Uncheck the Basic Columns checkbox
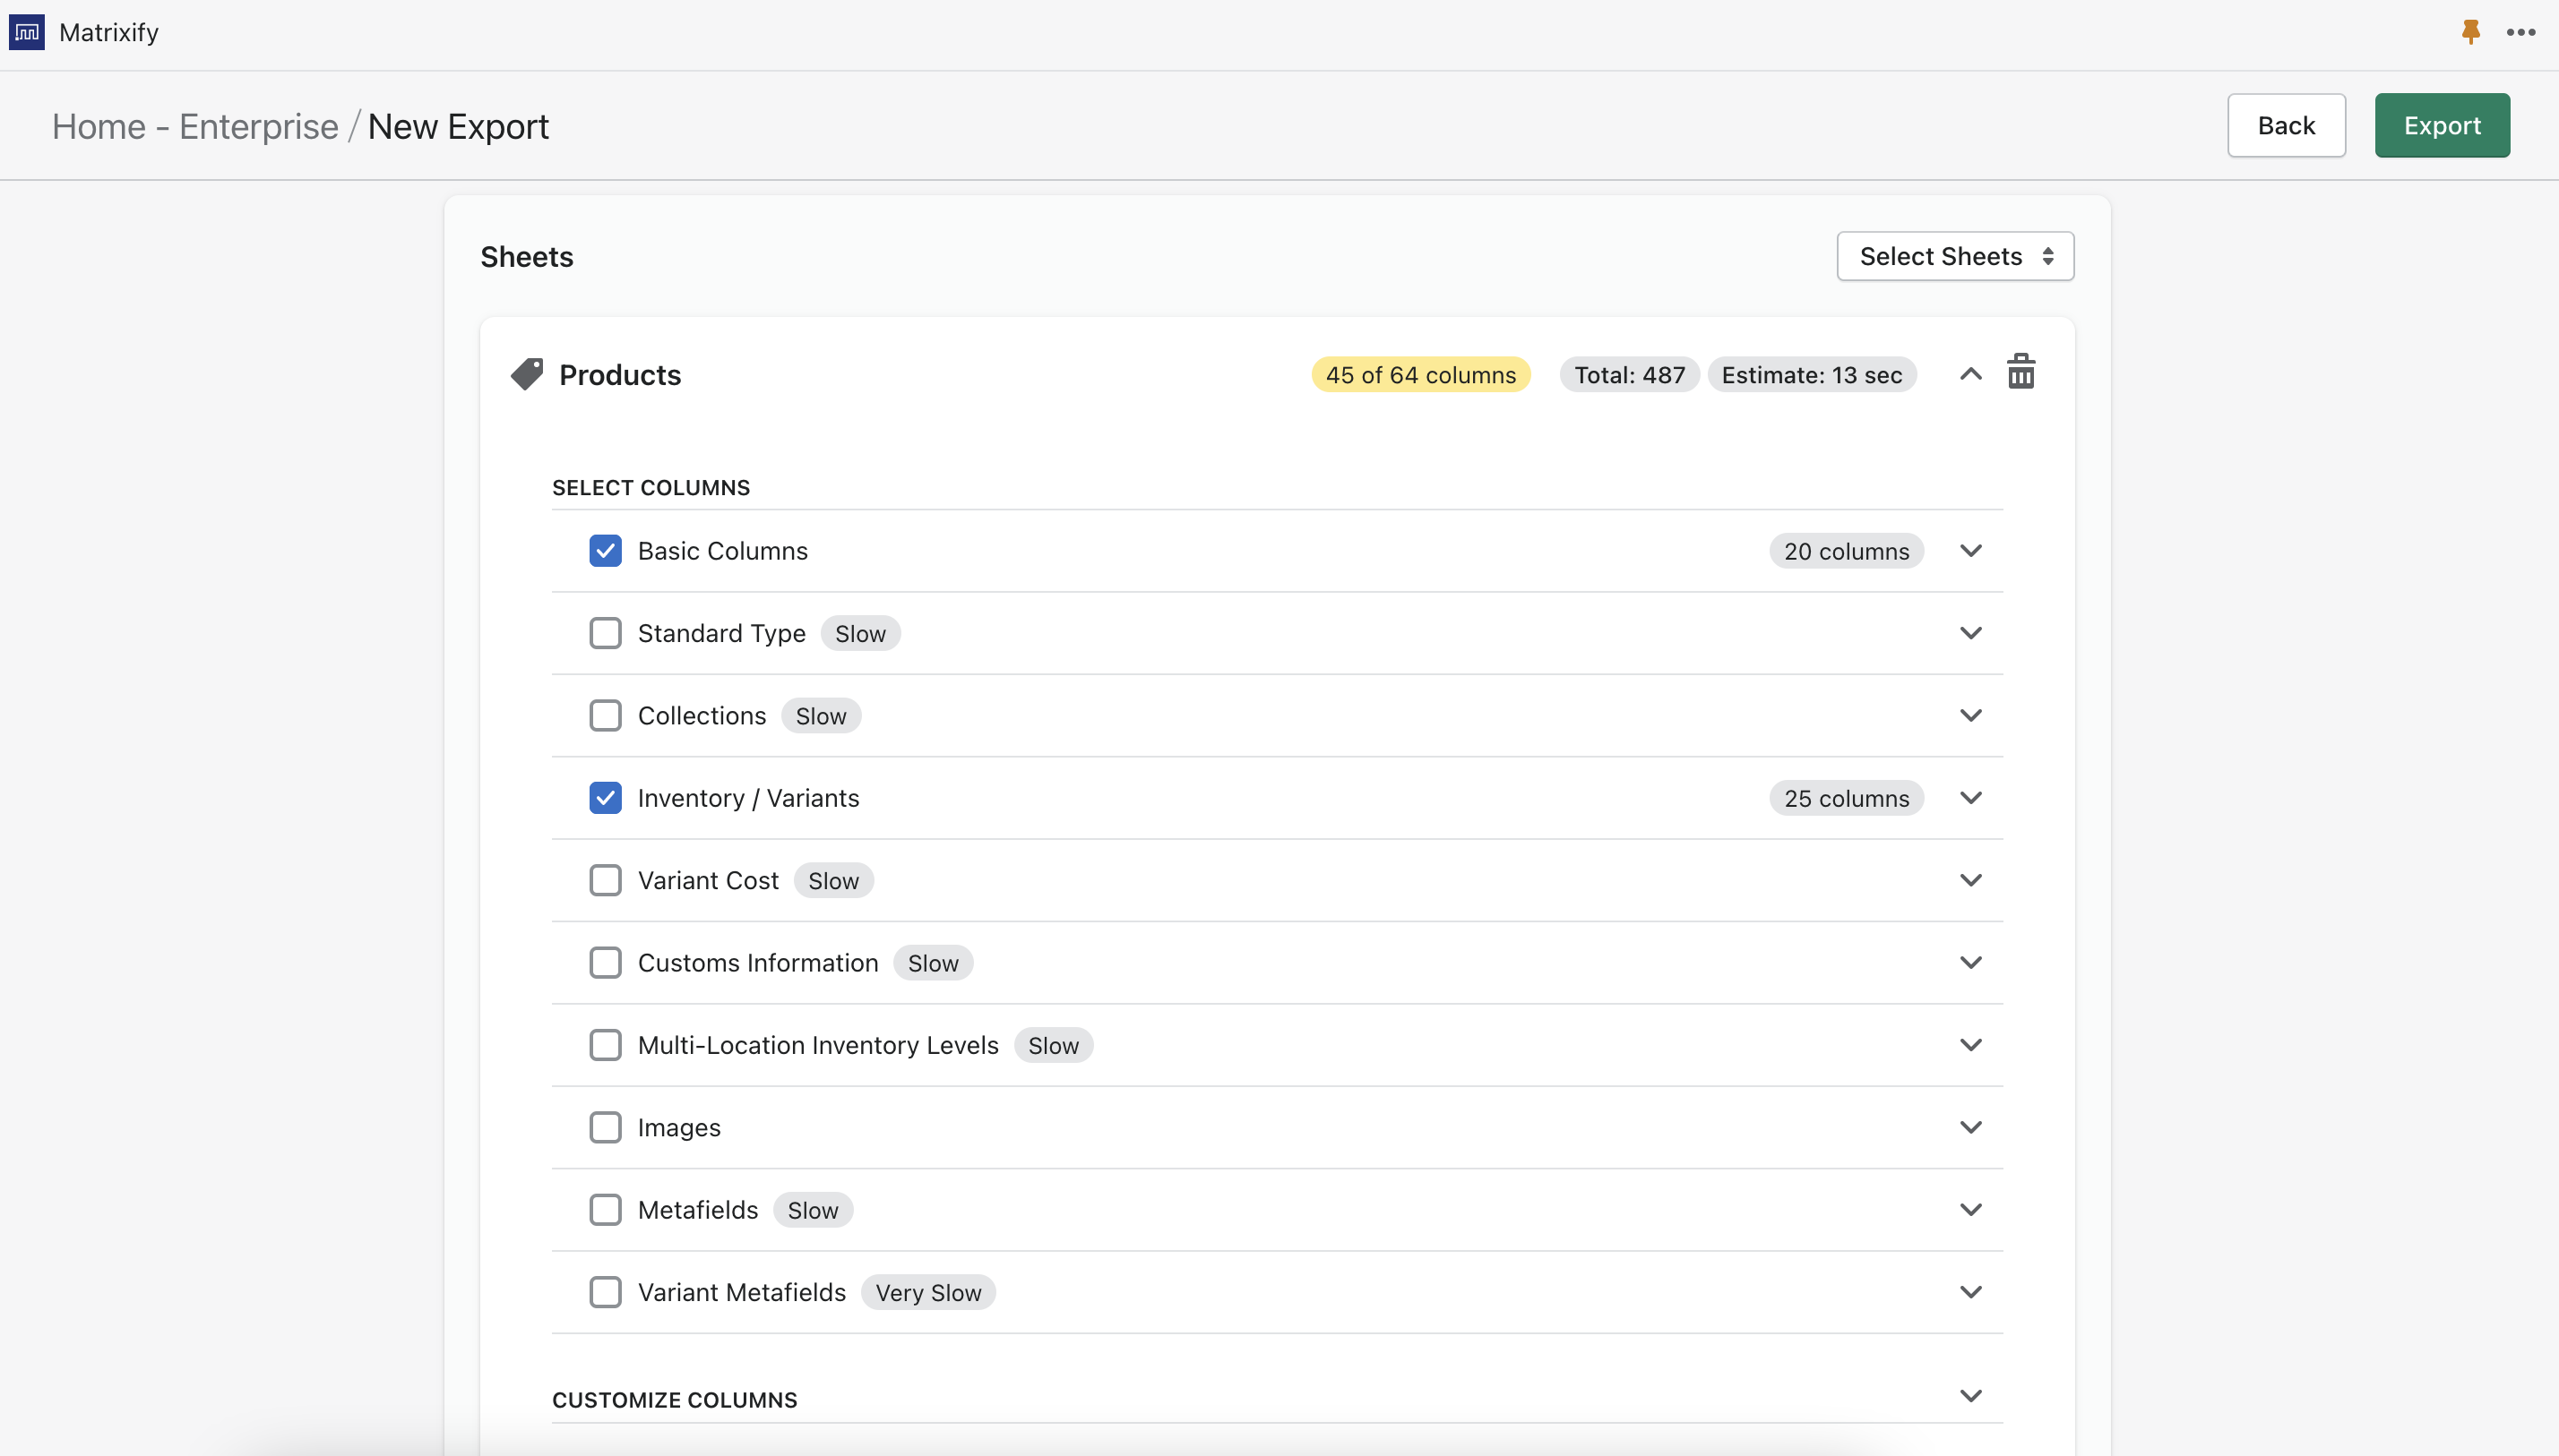Screen dimensions: 2559x1456 (x=605, y=551)
